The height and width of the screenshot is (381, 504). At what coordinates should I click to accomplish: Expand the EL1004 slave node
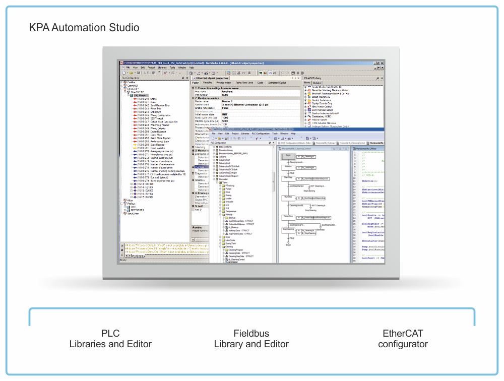[x=132, y=187]
